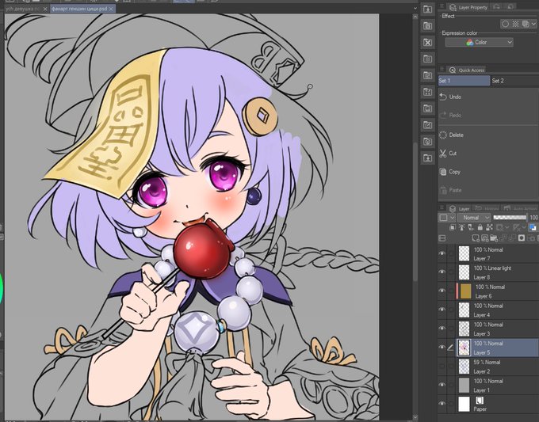
Task: Close the 'ych девушка' canvas tab
Action: point(45,9)
